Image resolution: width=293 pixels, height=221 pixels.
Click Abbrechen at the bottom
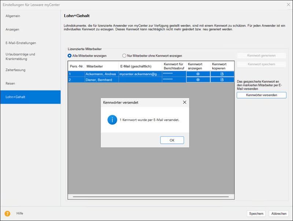point(279,214)
